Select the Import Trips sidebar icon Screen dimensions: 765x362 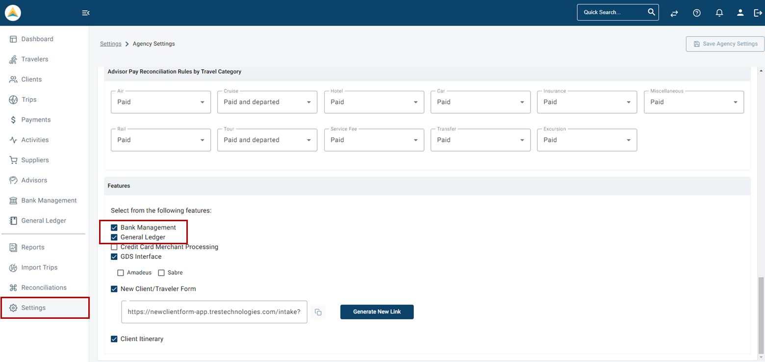click(39, 267)
